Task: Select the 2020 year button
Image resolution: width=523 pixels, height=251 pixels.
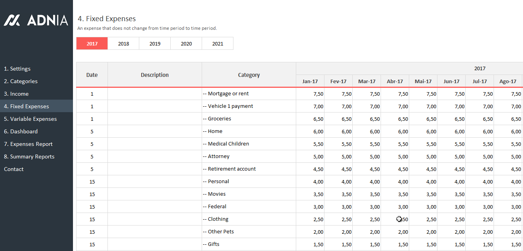Action: pos(186,44)
